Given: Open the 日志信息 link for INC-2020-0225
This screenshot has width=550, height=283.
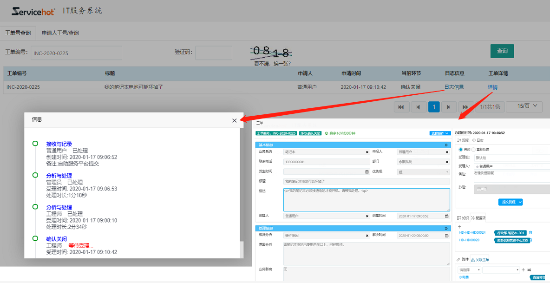Looking at the screenshot, I should coord(454,87).
